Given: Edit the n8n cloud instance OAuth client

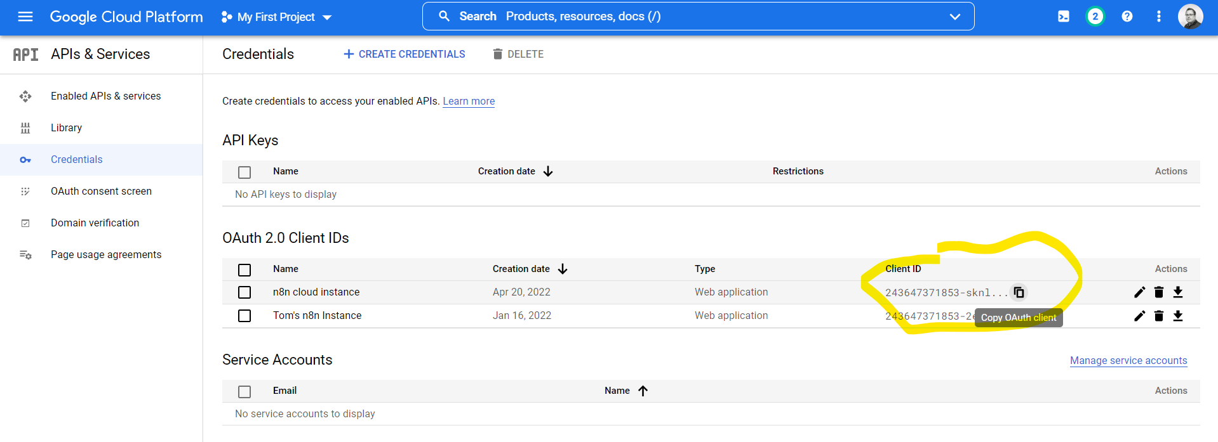Looking at the screenshot, I should [1139, 292].
